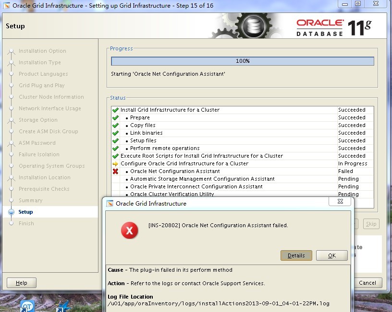Click 'Starting Oracle Net Configuration Assistant' progress text
The height and width of the screenshot is (312, 392).
168,74
